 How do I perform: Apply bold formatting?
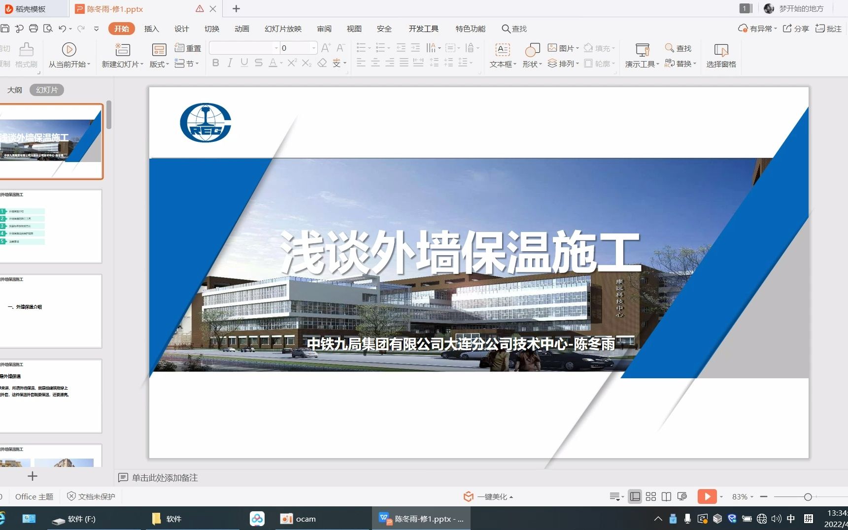215,63
